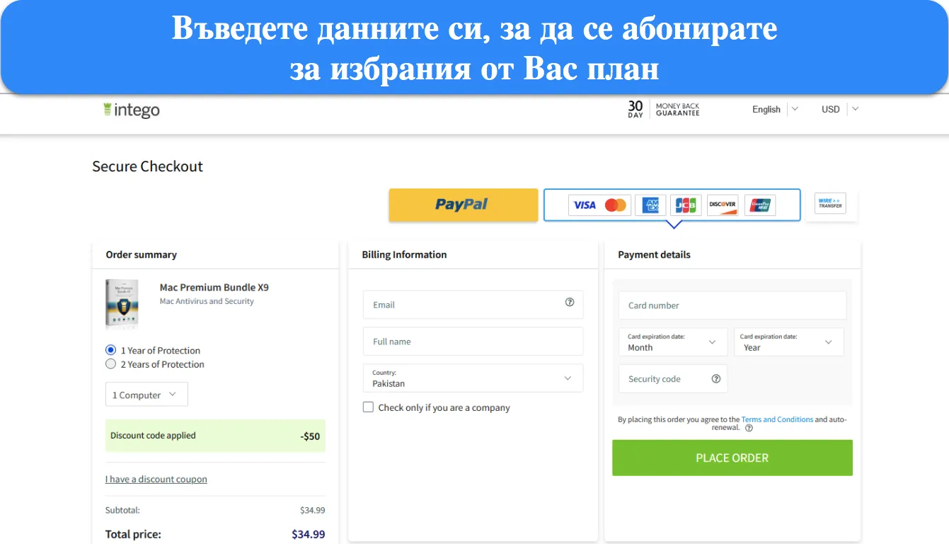Screen dimensions: 949x544
Task: Click into the Card number field
Action: 732,305
